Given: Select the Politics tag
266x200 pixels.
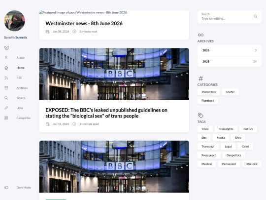Looking at the screenshot, I should click(248, 129).
